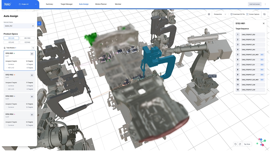Toggle visibility of robot S152-R02

(32, 75)
